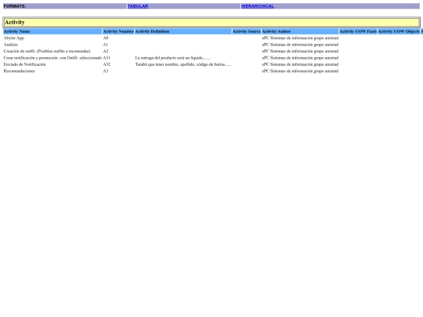Click the Activity UOW Facts column header
423x317 pixels.
click(x=358, y=31)
